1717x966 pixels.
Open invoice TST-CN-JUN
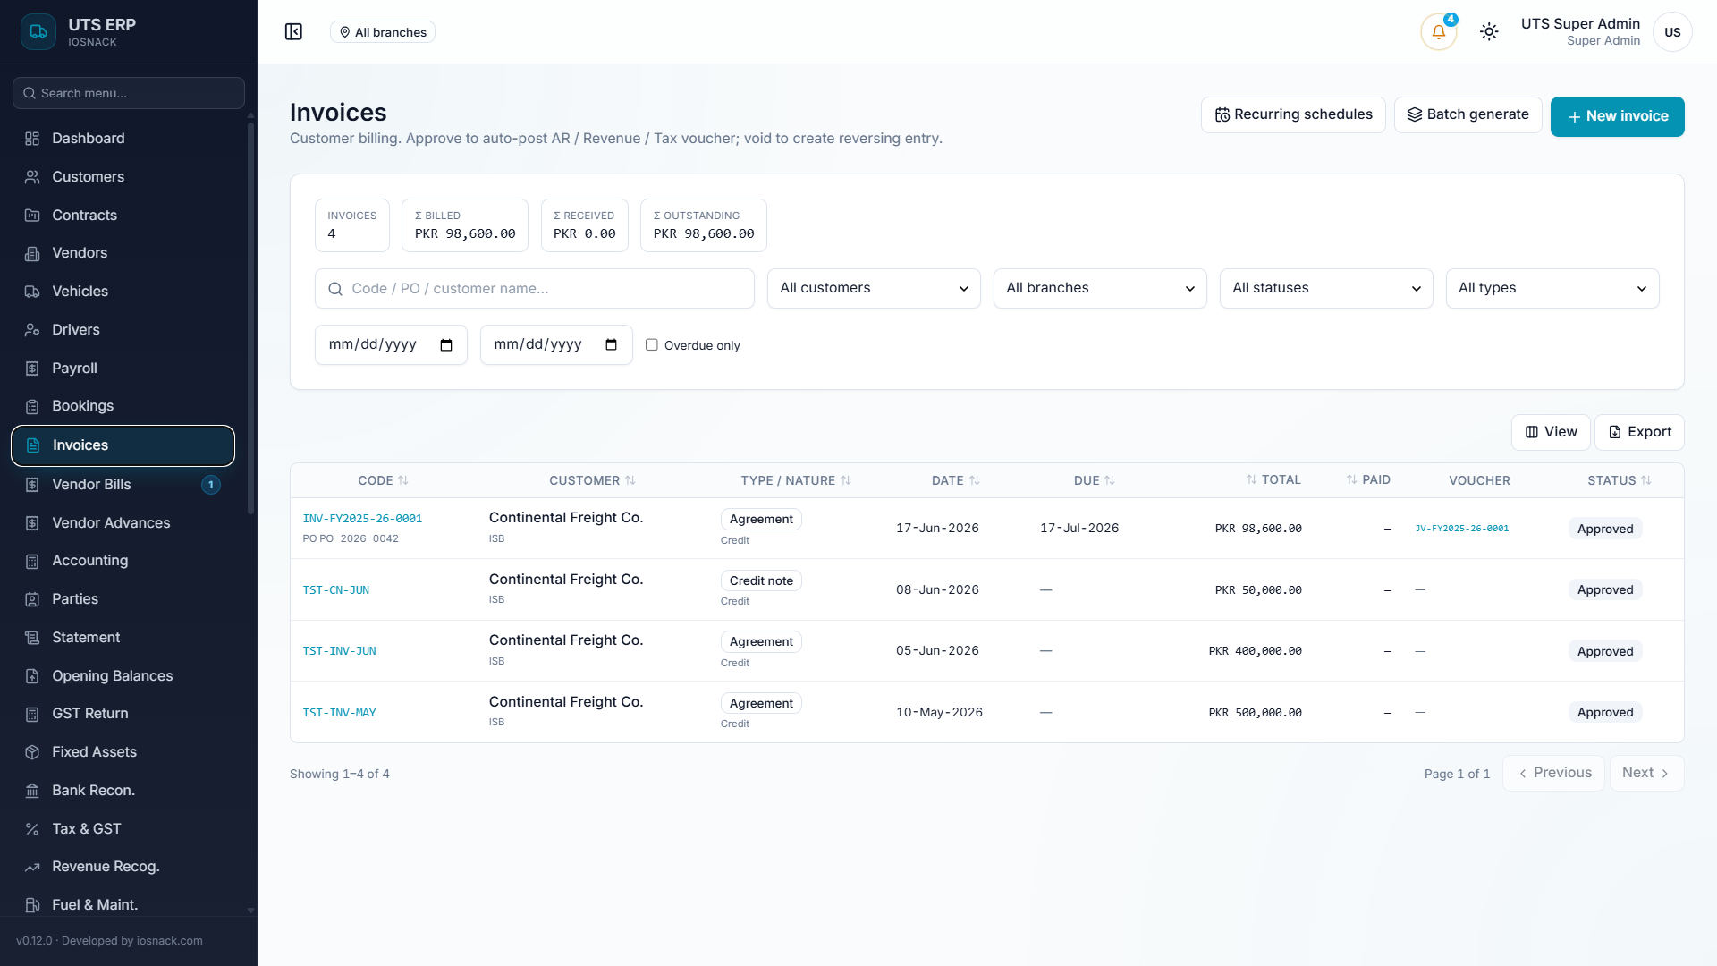[x=336, y=590]
